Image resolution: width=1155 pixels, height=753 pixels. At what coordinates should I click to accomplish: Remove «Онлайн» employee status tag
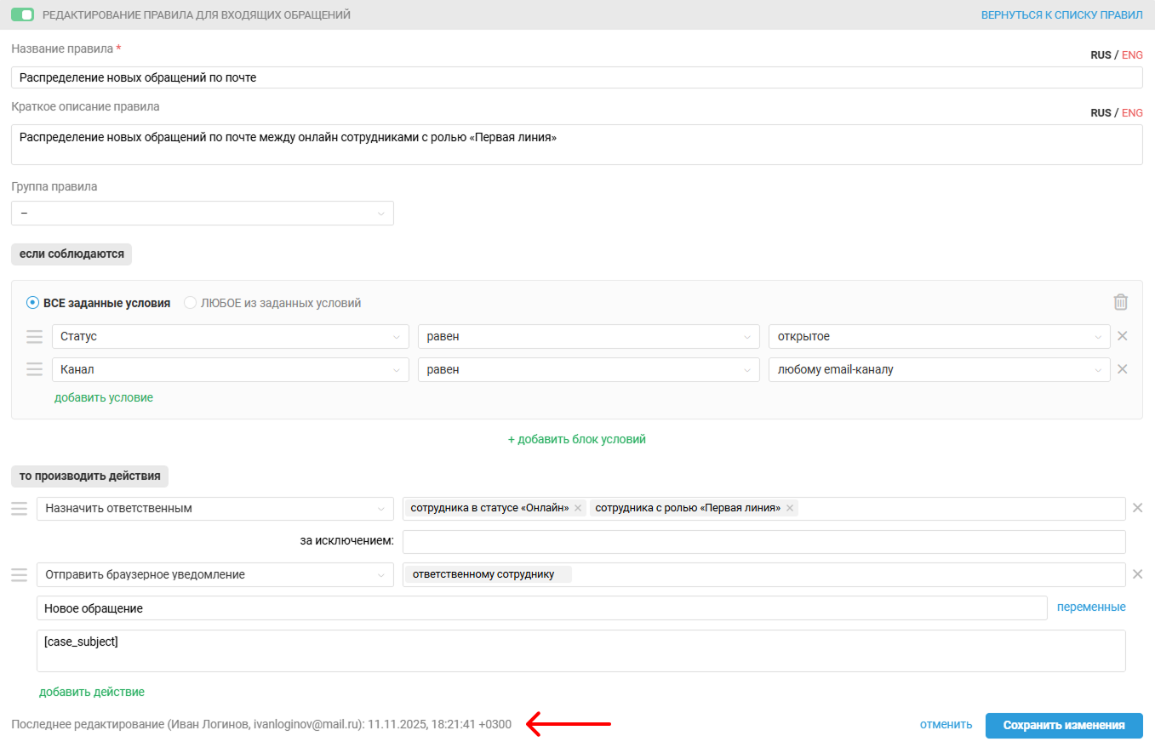point(578,508)
